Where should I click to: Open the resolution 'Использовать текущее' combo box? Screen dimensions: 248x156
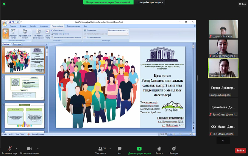point(118,30)
